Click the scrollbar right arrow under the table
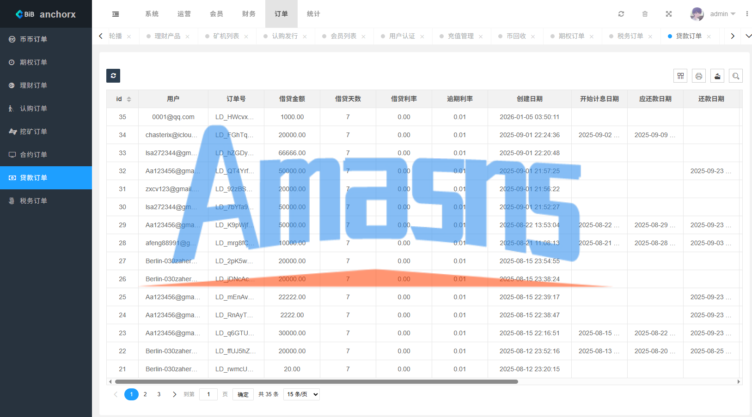Screen dimensions: 752x417 739,382
